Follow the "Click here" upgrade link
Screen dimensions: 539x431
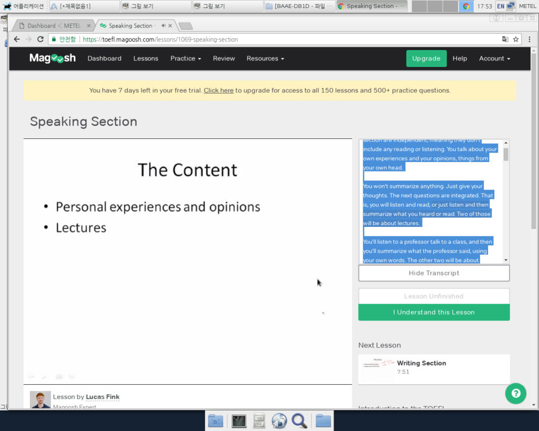tap(218, 91)
